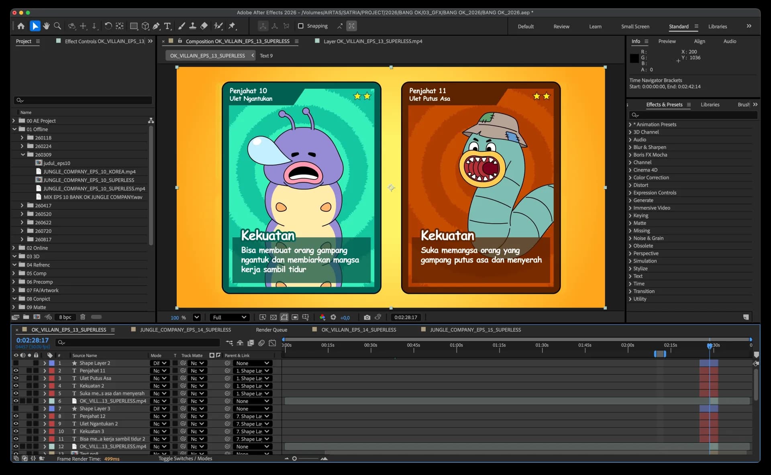Pick the Horizontal Type tool
The height and width of the screenshot is (475, 771).
click(x=167, y=26)
